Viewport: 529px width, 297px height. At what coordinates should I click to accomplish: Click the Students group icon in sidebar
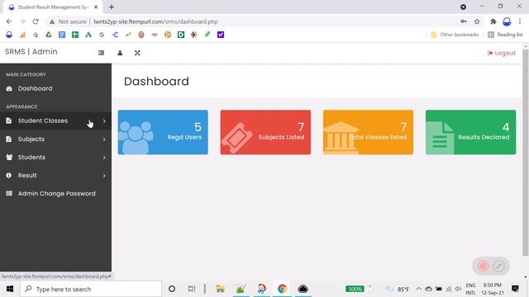(x=9, y=158)
